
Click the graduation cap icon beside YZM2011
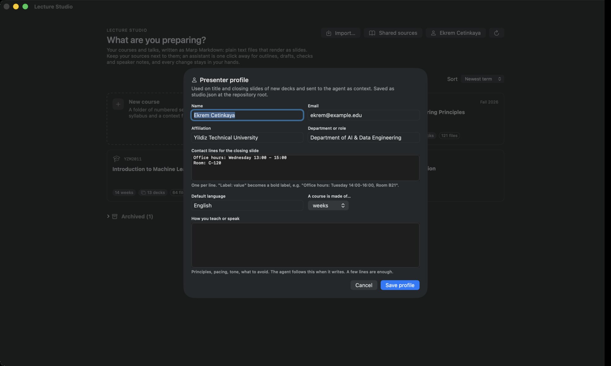click(116, 159)
